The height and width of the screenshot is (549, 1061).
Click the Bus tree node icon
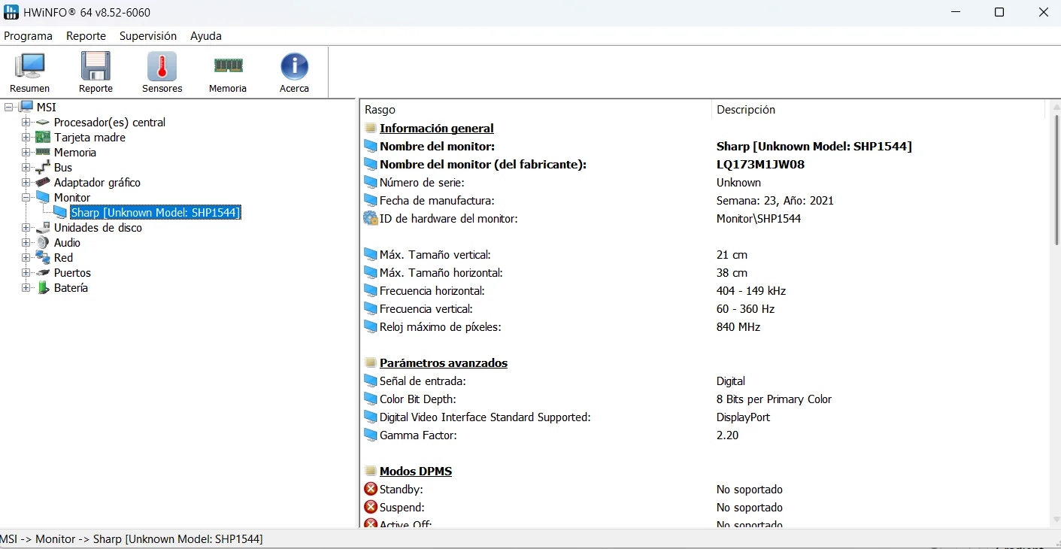click(43, 167)
